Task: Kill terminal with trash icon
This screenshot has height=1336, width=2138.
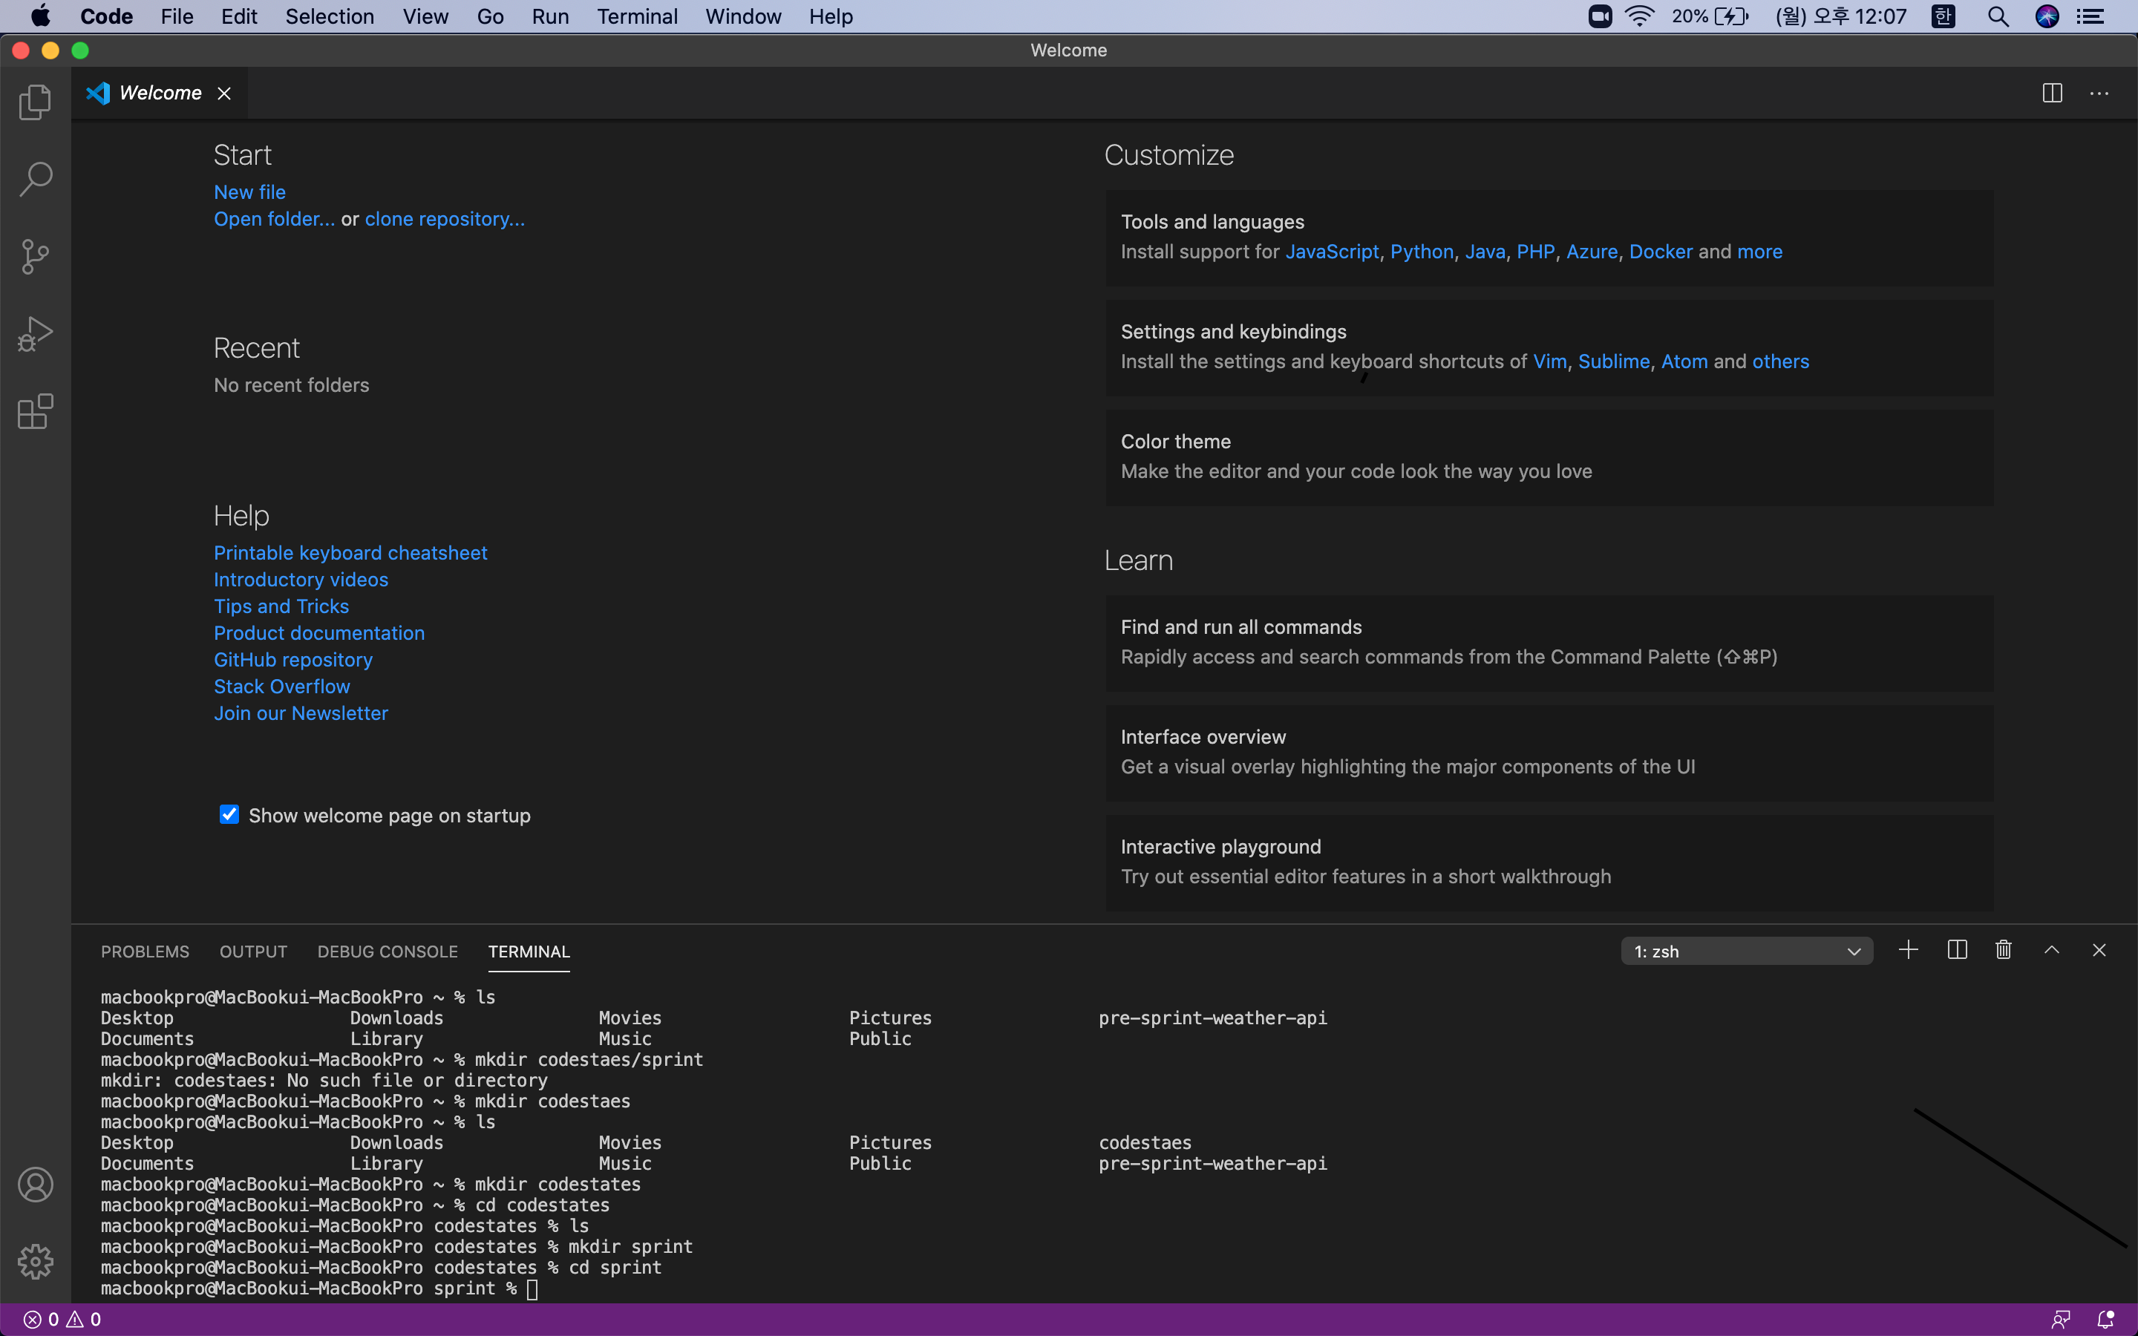Action: 2004,951
